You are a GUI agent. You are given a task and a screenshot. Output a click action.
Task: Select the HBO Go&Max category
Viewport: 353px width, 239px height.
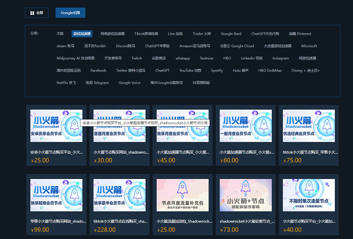[x=270, y=70]
